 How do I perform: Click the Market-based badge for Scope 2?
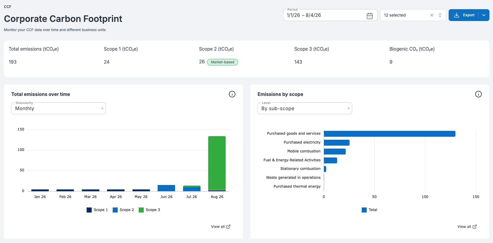point(222,62)
